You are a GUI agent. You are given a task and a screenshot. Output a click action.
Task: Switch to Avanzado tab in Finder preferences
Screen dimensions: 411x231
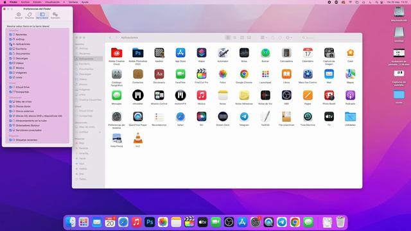pyautogui.click(x=55, y=15)
